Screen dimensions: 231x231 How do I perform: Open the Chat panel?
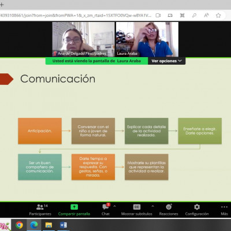click(x=106, y=210)
